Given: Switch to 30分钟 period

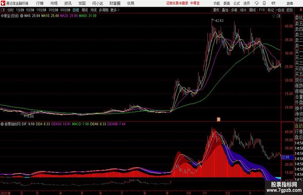Looking at the screenshot, I should click(53, 10).
